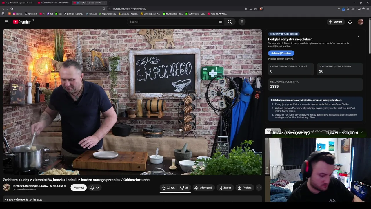The image size is (371, 209).
Task: Open browser extensions puzzle icon
Action: [x=348, y=9]
